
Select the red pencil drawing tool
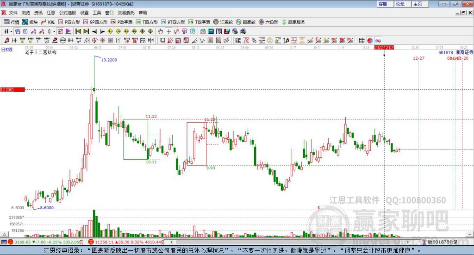coord(6,40)
